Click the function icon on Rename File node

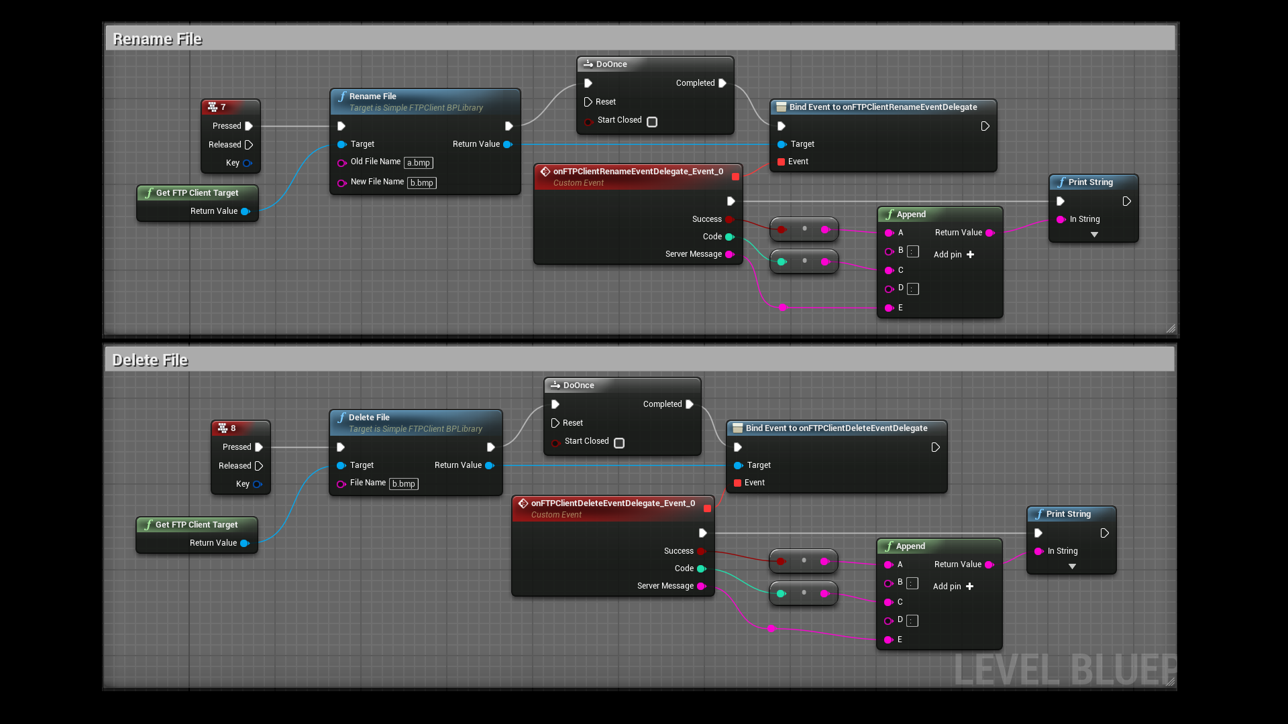342,97
